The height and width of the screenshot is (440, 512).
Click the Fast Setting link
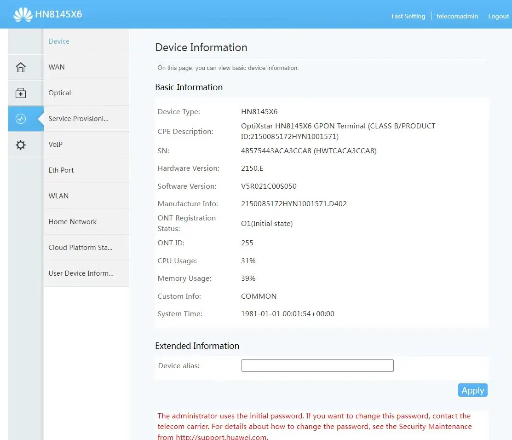pos(408,16)
